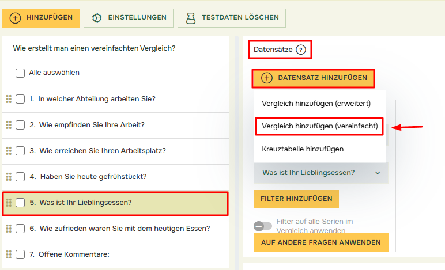Select 'Vergleich hinzufügen (vereinfacht)' menu entry
The width and height of the screenshot is (445, 270).
pos(320,126)
